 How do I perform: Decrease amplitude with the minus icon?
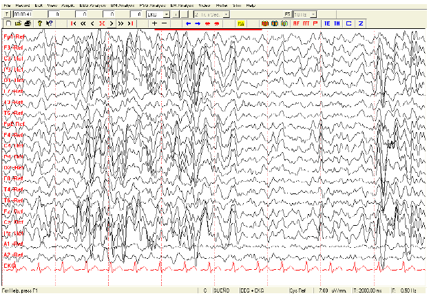[164, 23]
